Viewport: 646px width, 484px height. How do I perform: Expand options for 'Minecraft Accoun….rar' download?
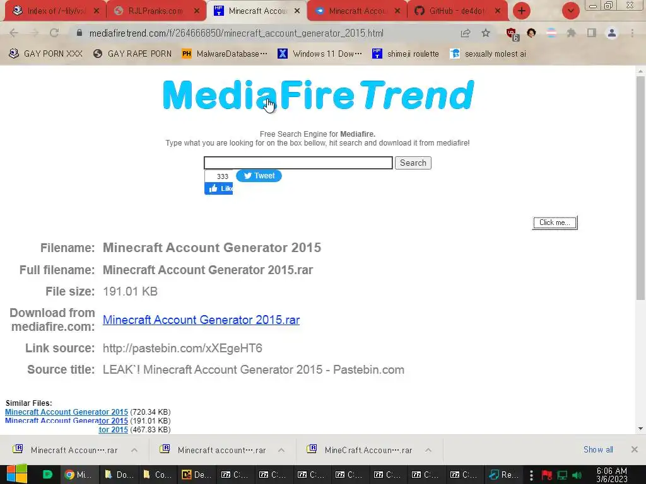[134, 450]
